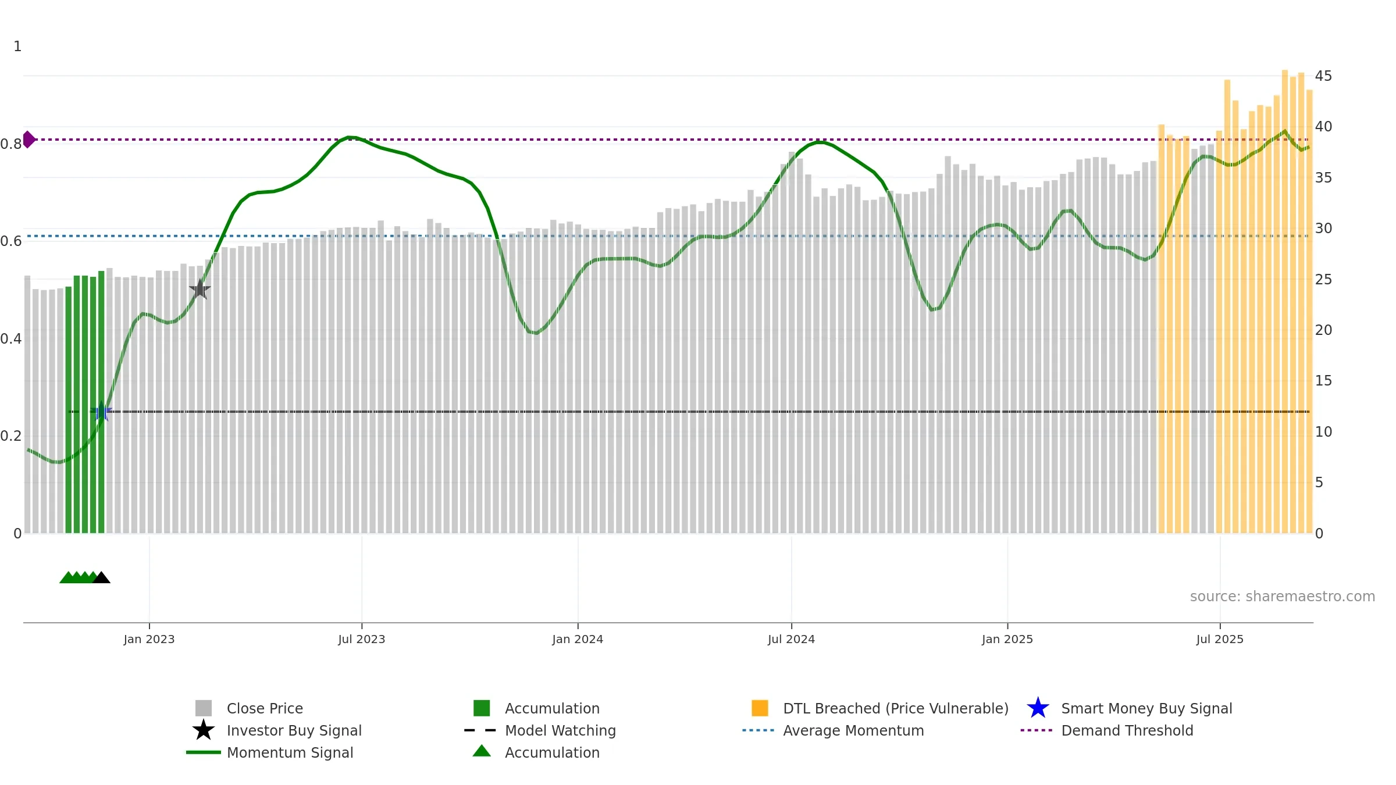1396x785 pixels.
Task: Click the blue star marker on Model Watching line
Action: (x=102, y=411)
